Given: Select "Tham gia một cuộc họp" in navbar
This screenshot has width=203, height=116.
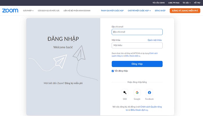Looking at the screenshot, I should pos(112,11).
